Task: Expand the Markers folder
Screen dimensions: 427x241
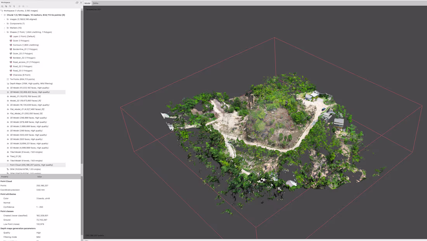Action: [5, 28]
